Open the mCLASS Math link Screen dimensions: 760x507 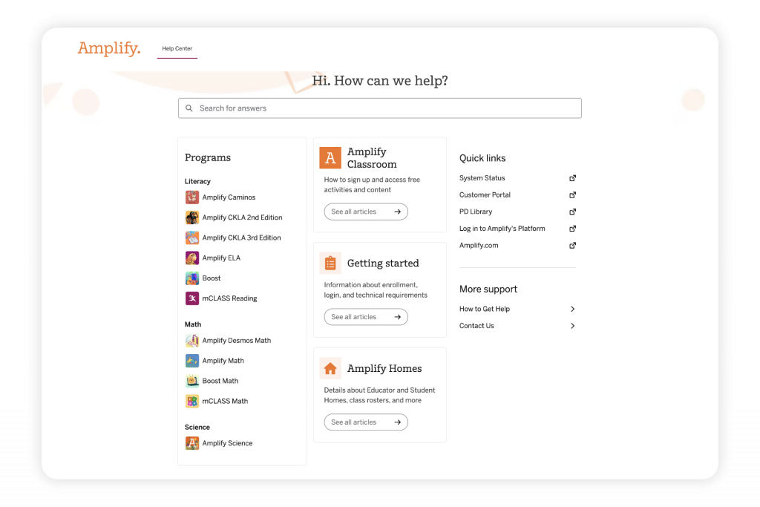[225, 402]
